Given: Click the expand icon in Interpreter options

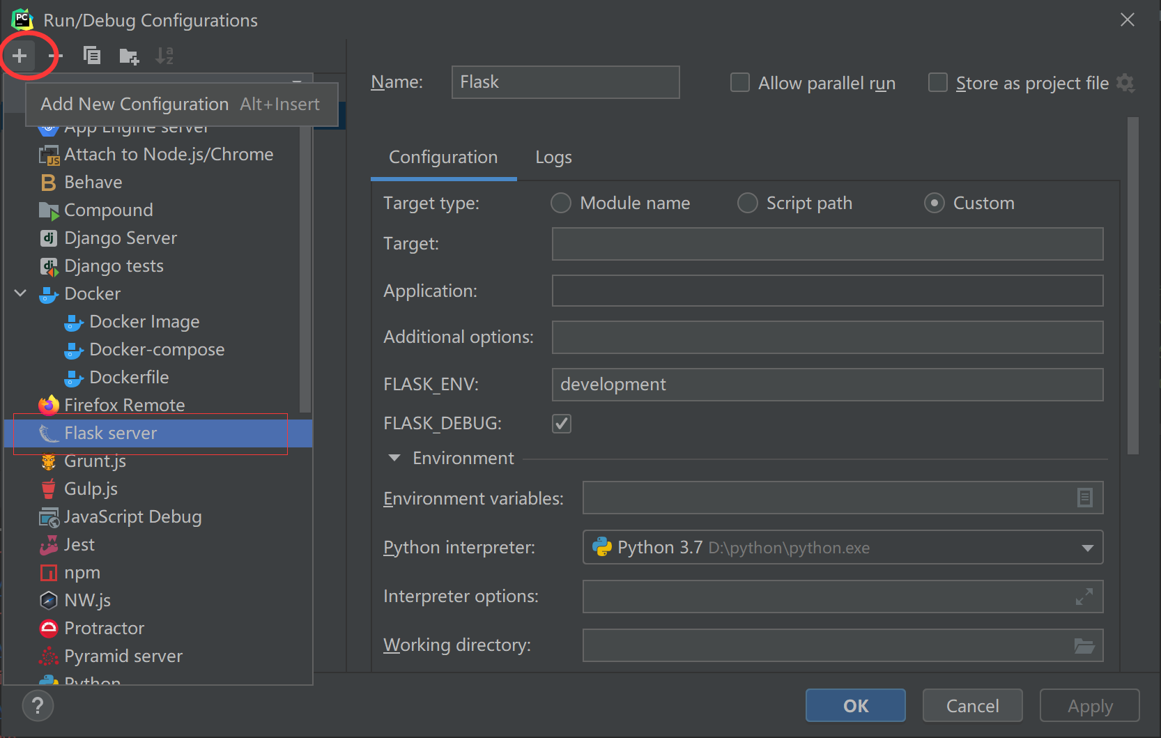Looking at the screenshot, I should [x=1084, y=597].
